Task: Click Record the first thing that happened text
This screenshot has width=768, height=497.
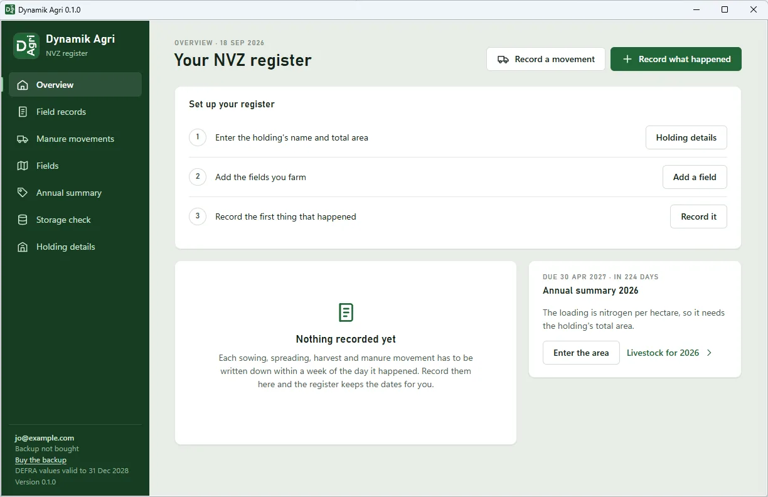Action: click(x=285, y=216)
